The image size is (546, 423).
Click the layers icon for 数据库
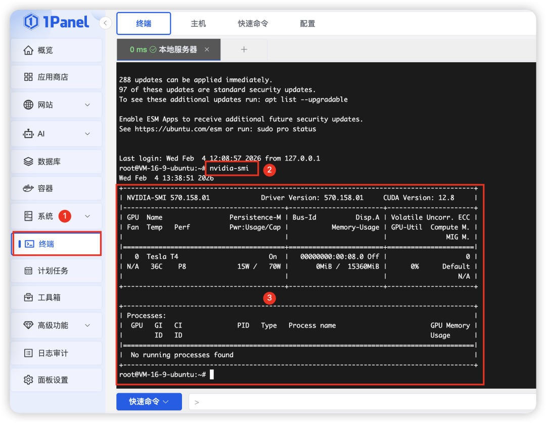[28, 162]
